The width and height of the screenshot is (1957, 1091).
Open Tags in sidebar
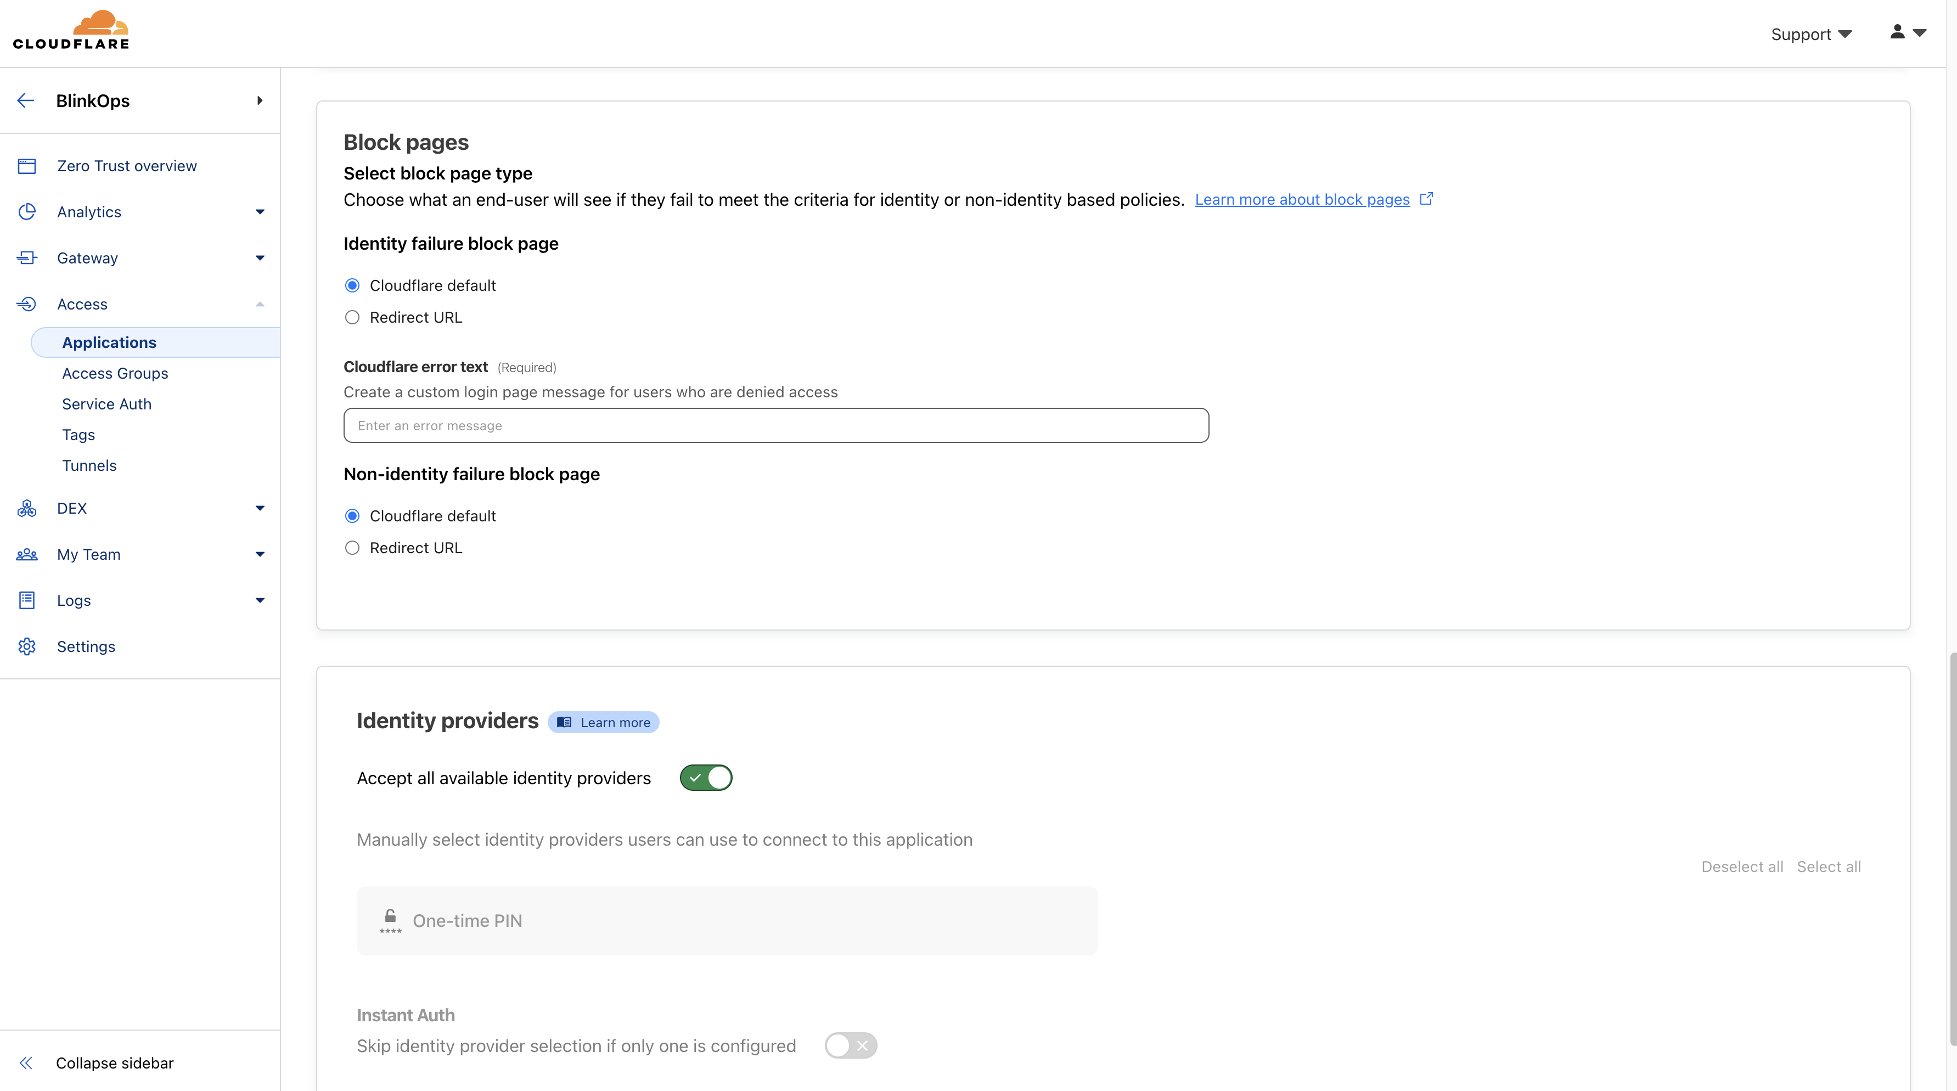[x=79, y=435]
